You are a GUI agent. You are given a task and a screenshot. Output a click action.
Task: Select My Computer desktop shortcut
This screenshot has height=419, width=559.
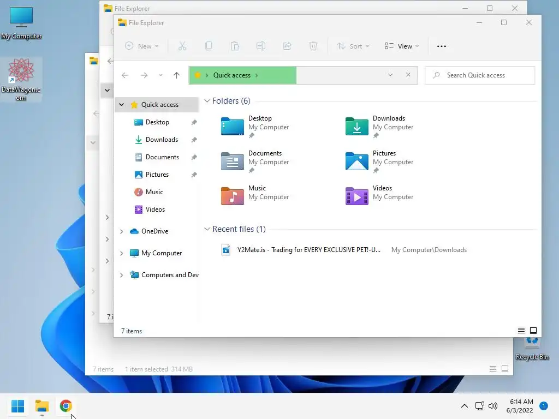pyautogui.click(x=21, y=23)
